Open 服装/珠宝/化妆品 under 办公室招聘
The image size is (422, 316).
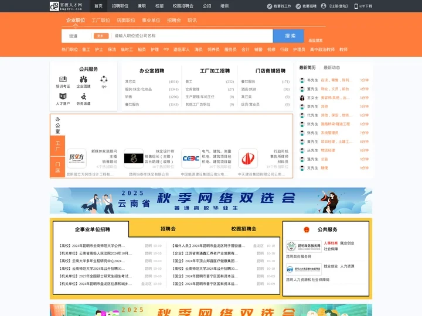138,89
